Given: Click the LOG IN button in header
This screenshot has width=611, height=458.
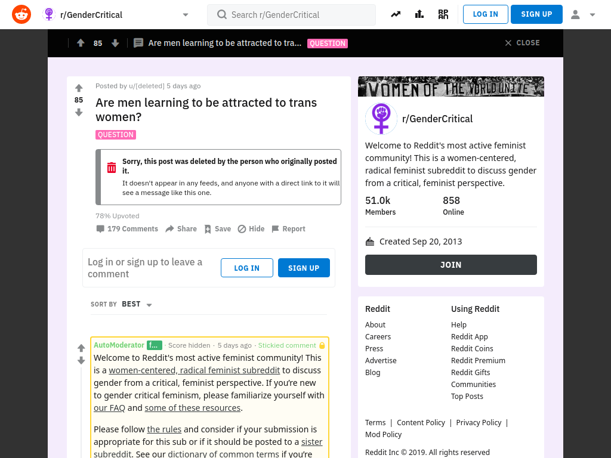Looking at the screenshot, I should point(486,14).
